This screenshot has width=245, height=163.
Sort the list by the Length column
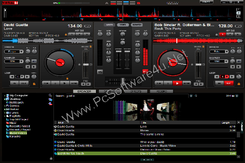click(228, 123)
